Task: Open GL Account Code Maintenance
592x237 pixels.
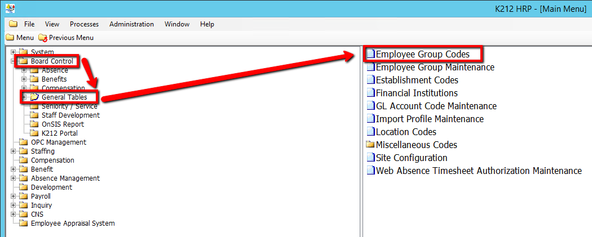Action: point(436,106)
